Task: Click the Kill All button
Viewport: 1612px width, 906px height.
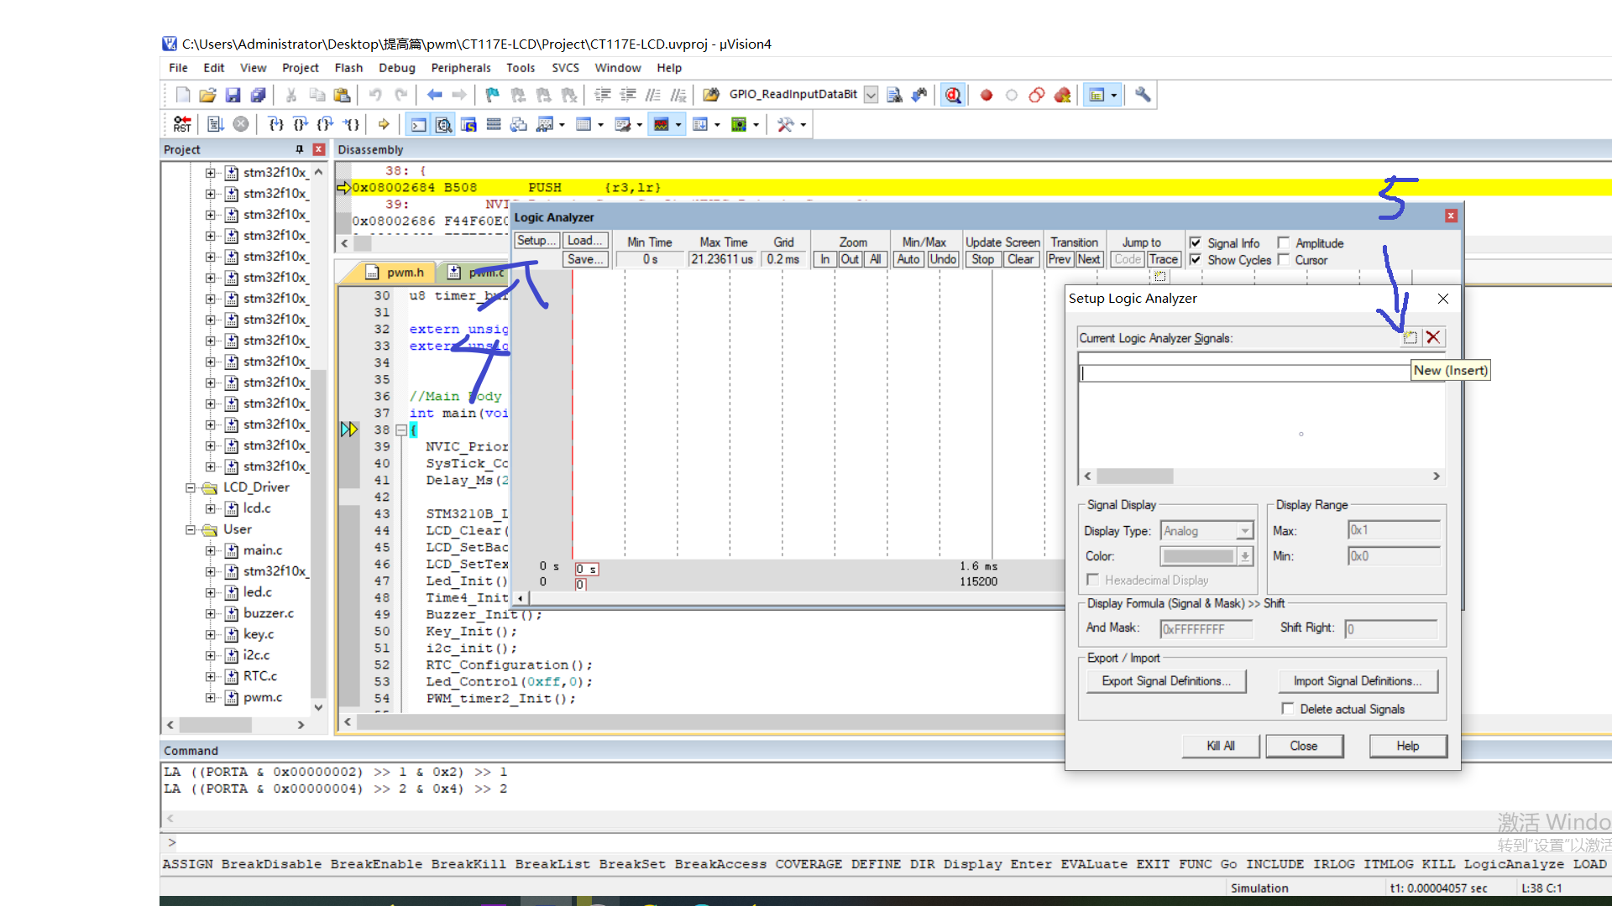Action: coord(1220,746)
